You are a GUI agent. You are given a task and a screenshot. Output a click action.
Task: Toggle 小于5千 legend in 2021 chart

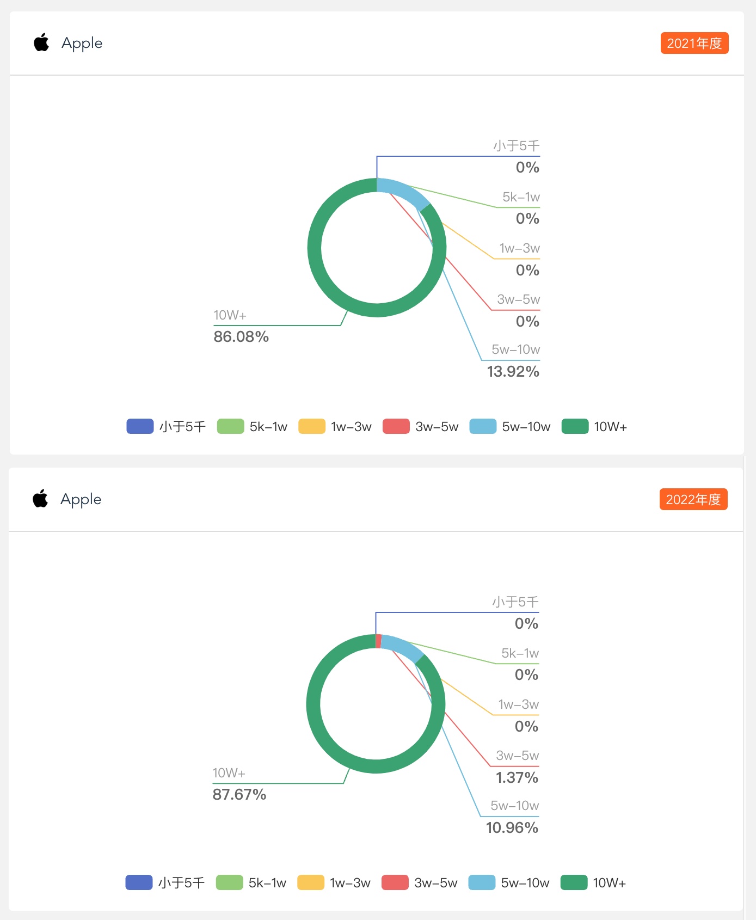[x=166, y=426]
